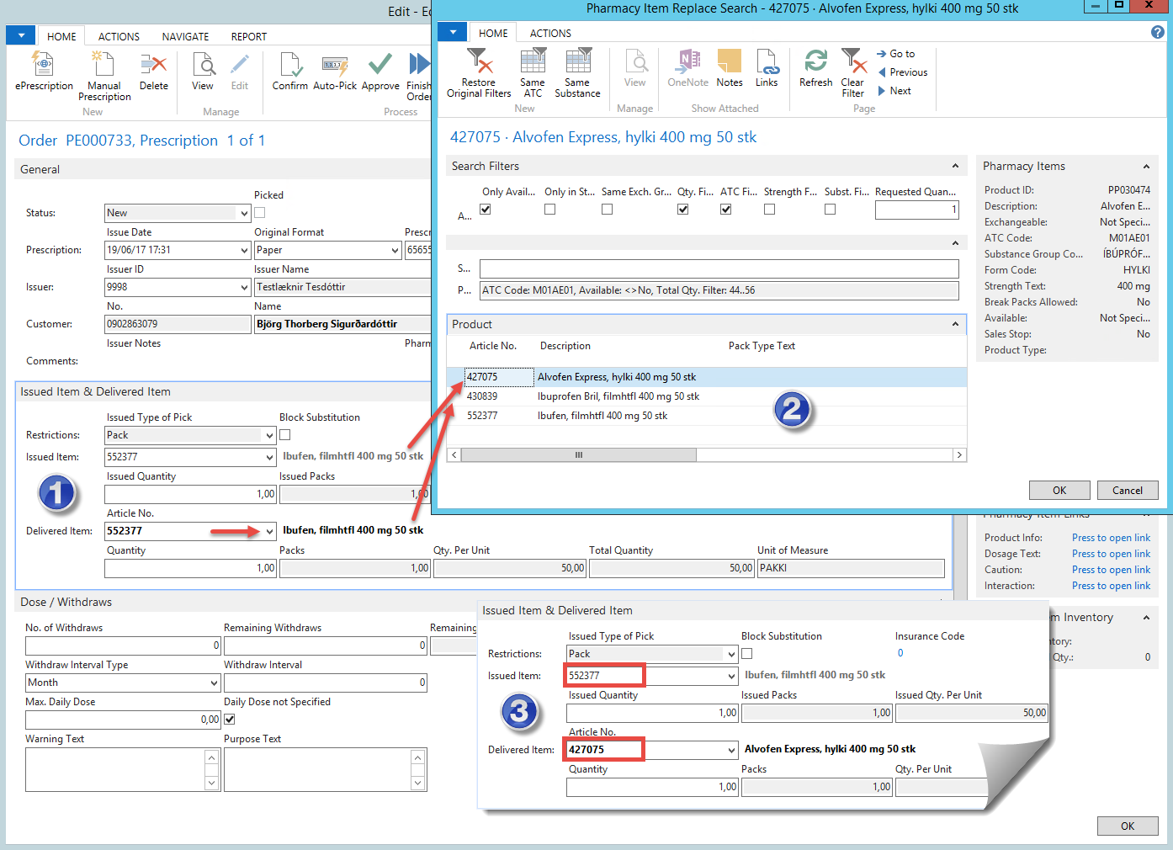
Task: Collapse the Search Filters section
Action: coord(955,166)
